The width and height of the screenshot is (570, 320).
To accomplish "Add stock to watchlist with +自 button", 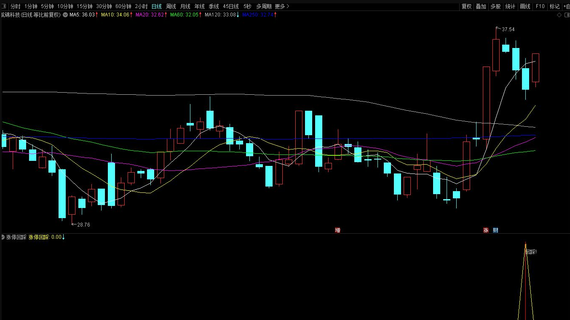I will [x=566, y=6].
